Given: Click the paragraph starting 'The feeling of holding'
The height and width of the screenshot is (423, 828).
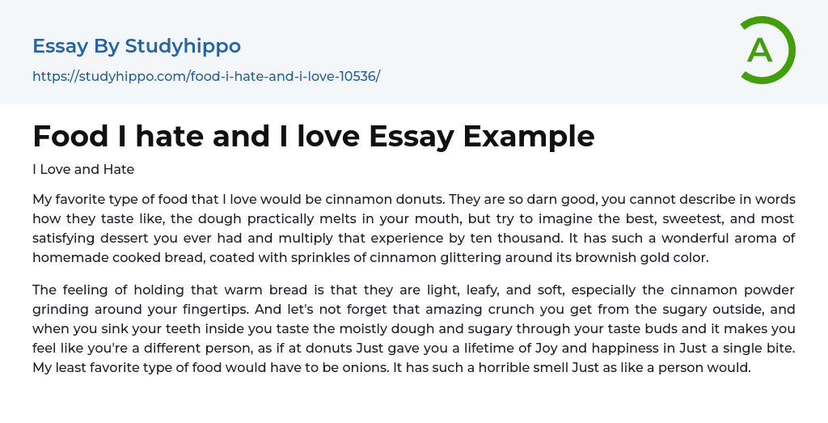Looking at the screenshot, I should pyautogui.click(x=413, y=328).
